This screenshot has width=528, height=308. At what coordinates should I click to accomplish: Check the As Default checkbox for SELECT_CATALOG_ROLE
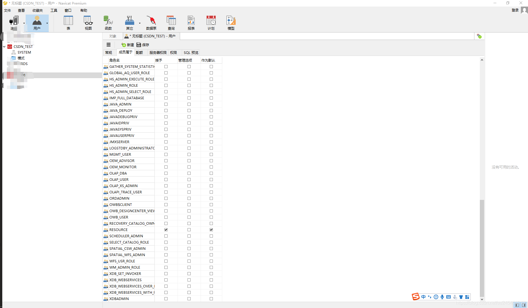[x=211, y=242]
